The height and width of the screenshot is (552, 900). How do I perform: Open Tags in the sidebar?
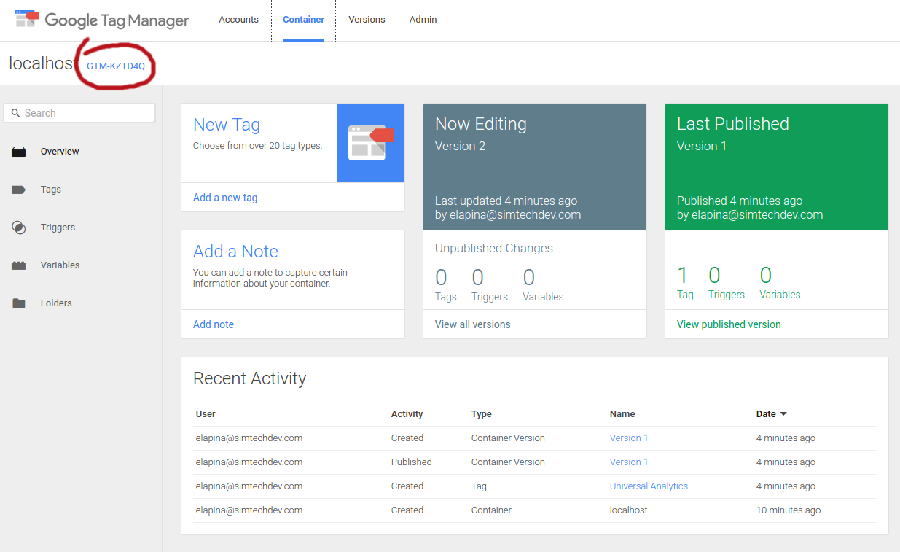[x=51, y=190]
